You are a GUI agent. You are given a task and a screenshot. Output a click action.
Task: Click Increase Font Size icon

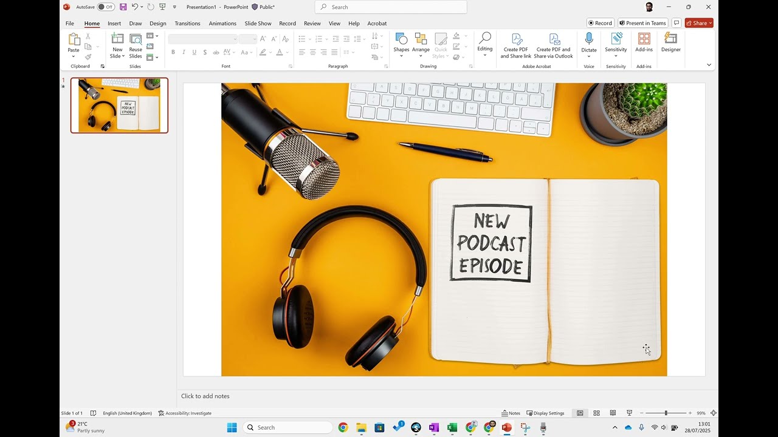263,39
